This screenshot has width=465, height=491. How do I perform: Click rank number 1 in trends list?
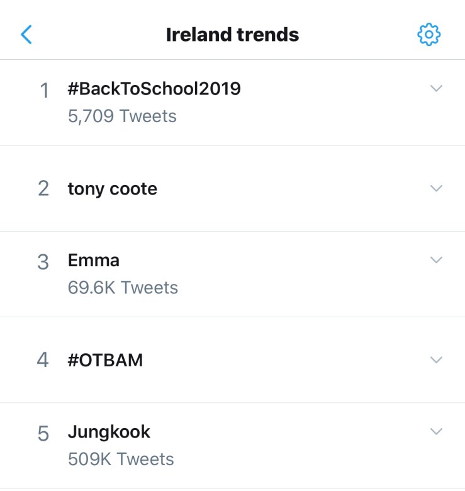tap(44, 91)
